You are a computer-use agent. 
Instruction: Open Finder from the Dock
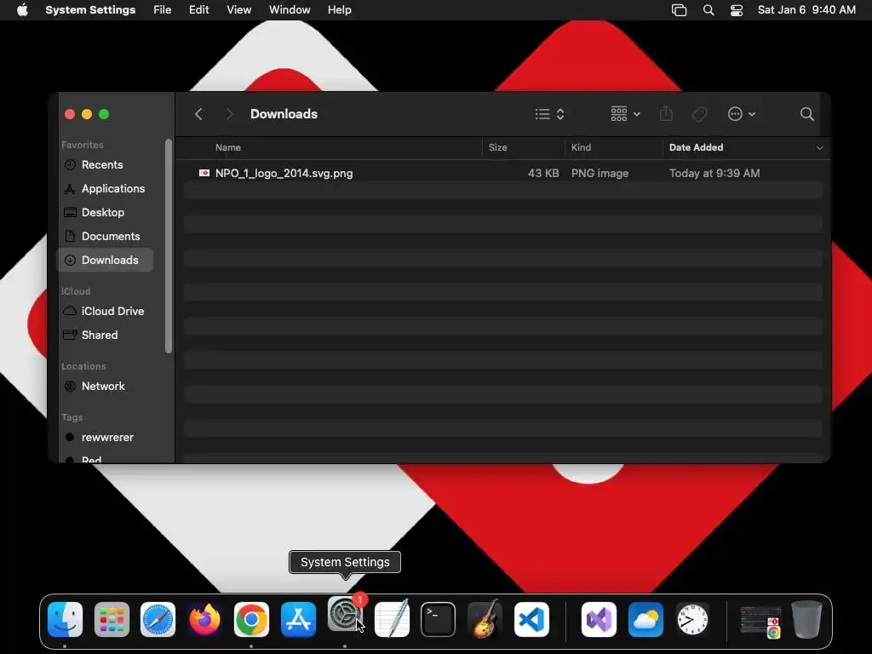pos(65,620)
